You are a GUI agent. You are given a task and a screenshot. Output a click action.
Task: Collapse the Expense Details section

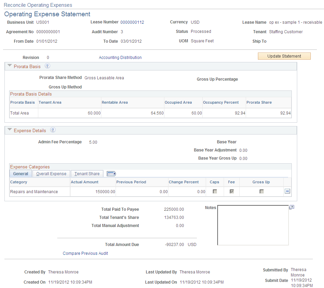click(x=9, y=130)
